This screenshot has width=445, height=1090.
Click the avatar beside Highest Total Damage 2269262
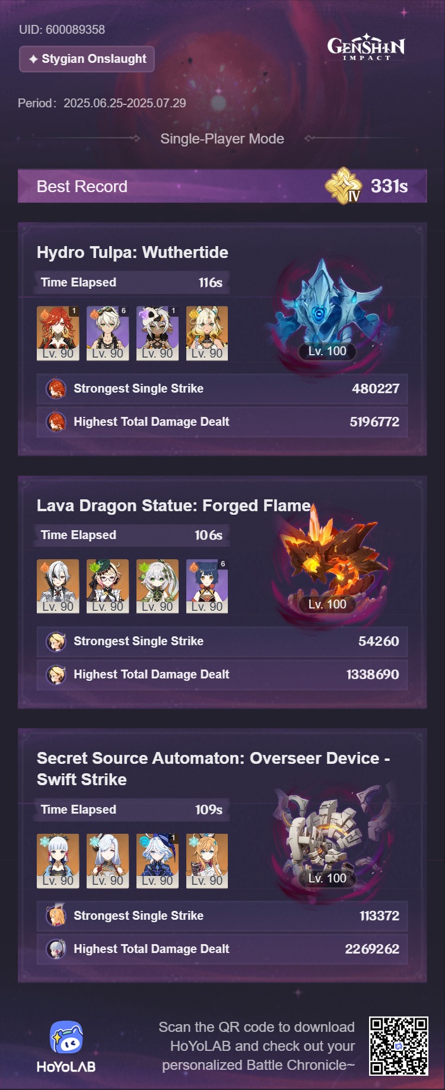[x=56, y=949]
